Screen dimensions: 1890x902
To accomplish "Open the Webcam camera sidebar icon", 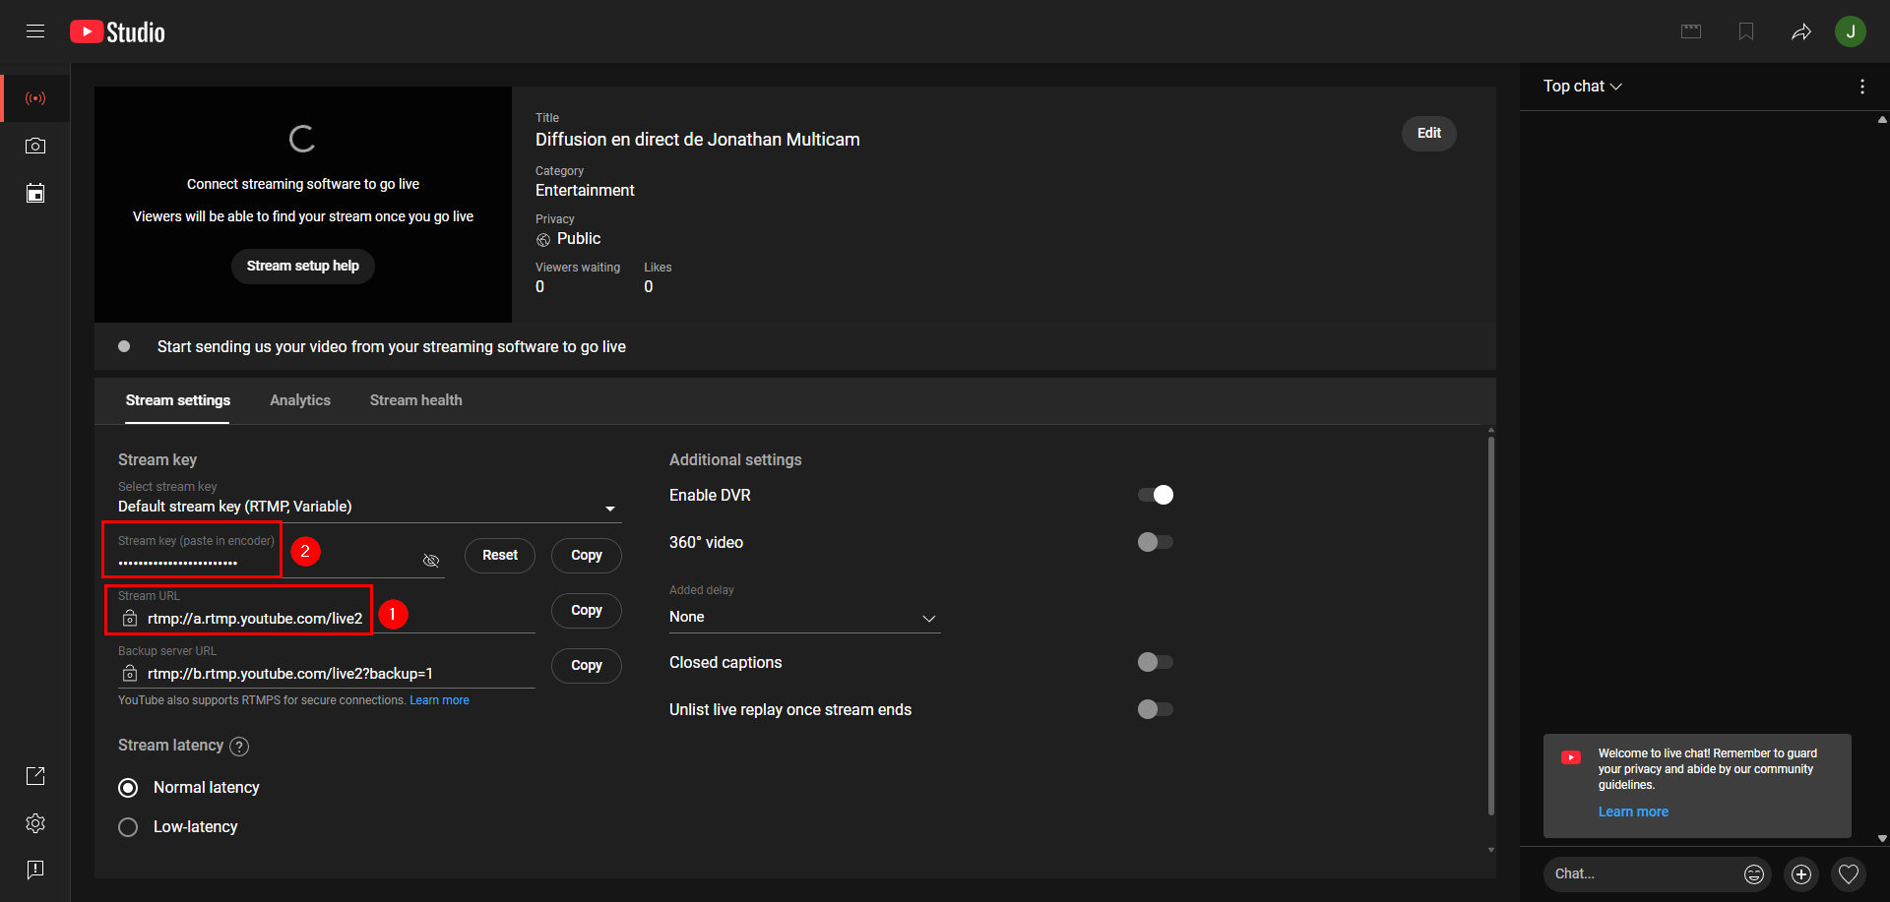I will pyautogui.click(x=35, y=146).
